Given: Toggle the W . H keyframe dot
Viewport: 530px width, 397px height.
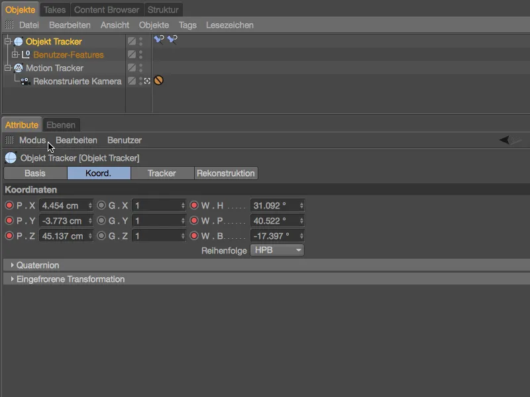Looking at the screenshot, I should [194, 205].
